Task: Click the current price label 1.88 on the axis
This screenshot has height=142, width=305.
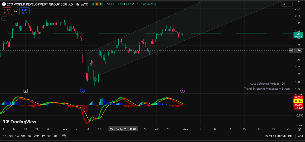Action: coord(299,35)
